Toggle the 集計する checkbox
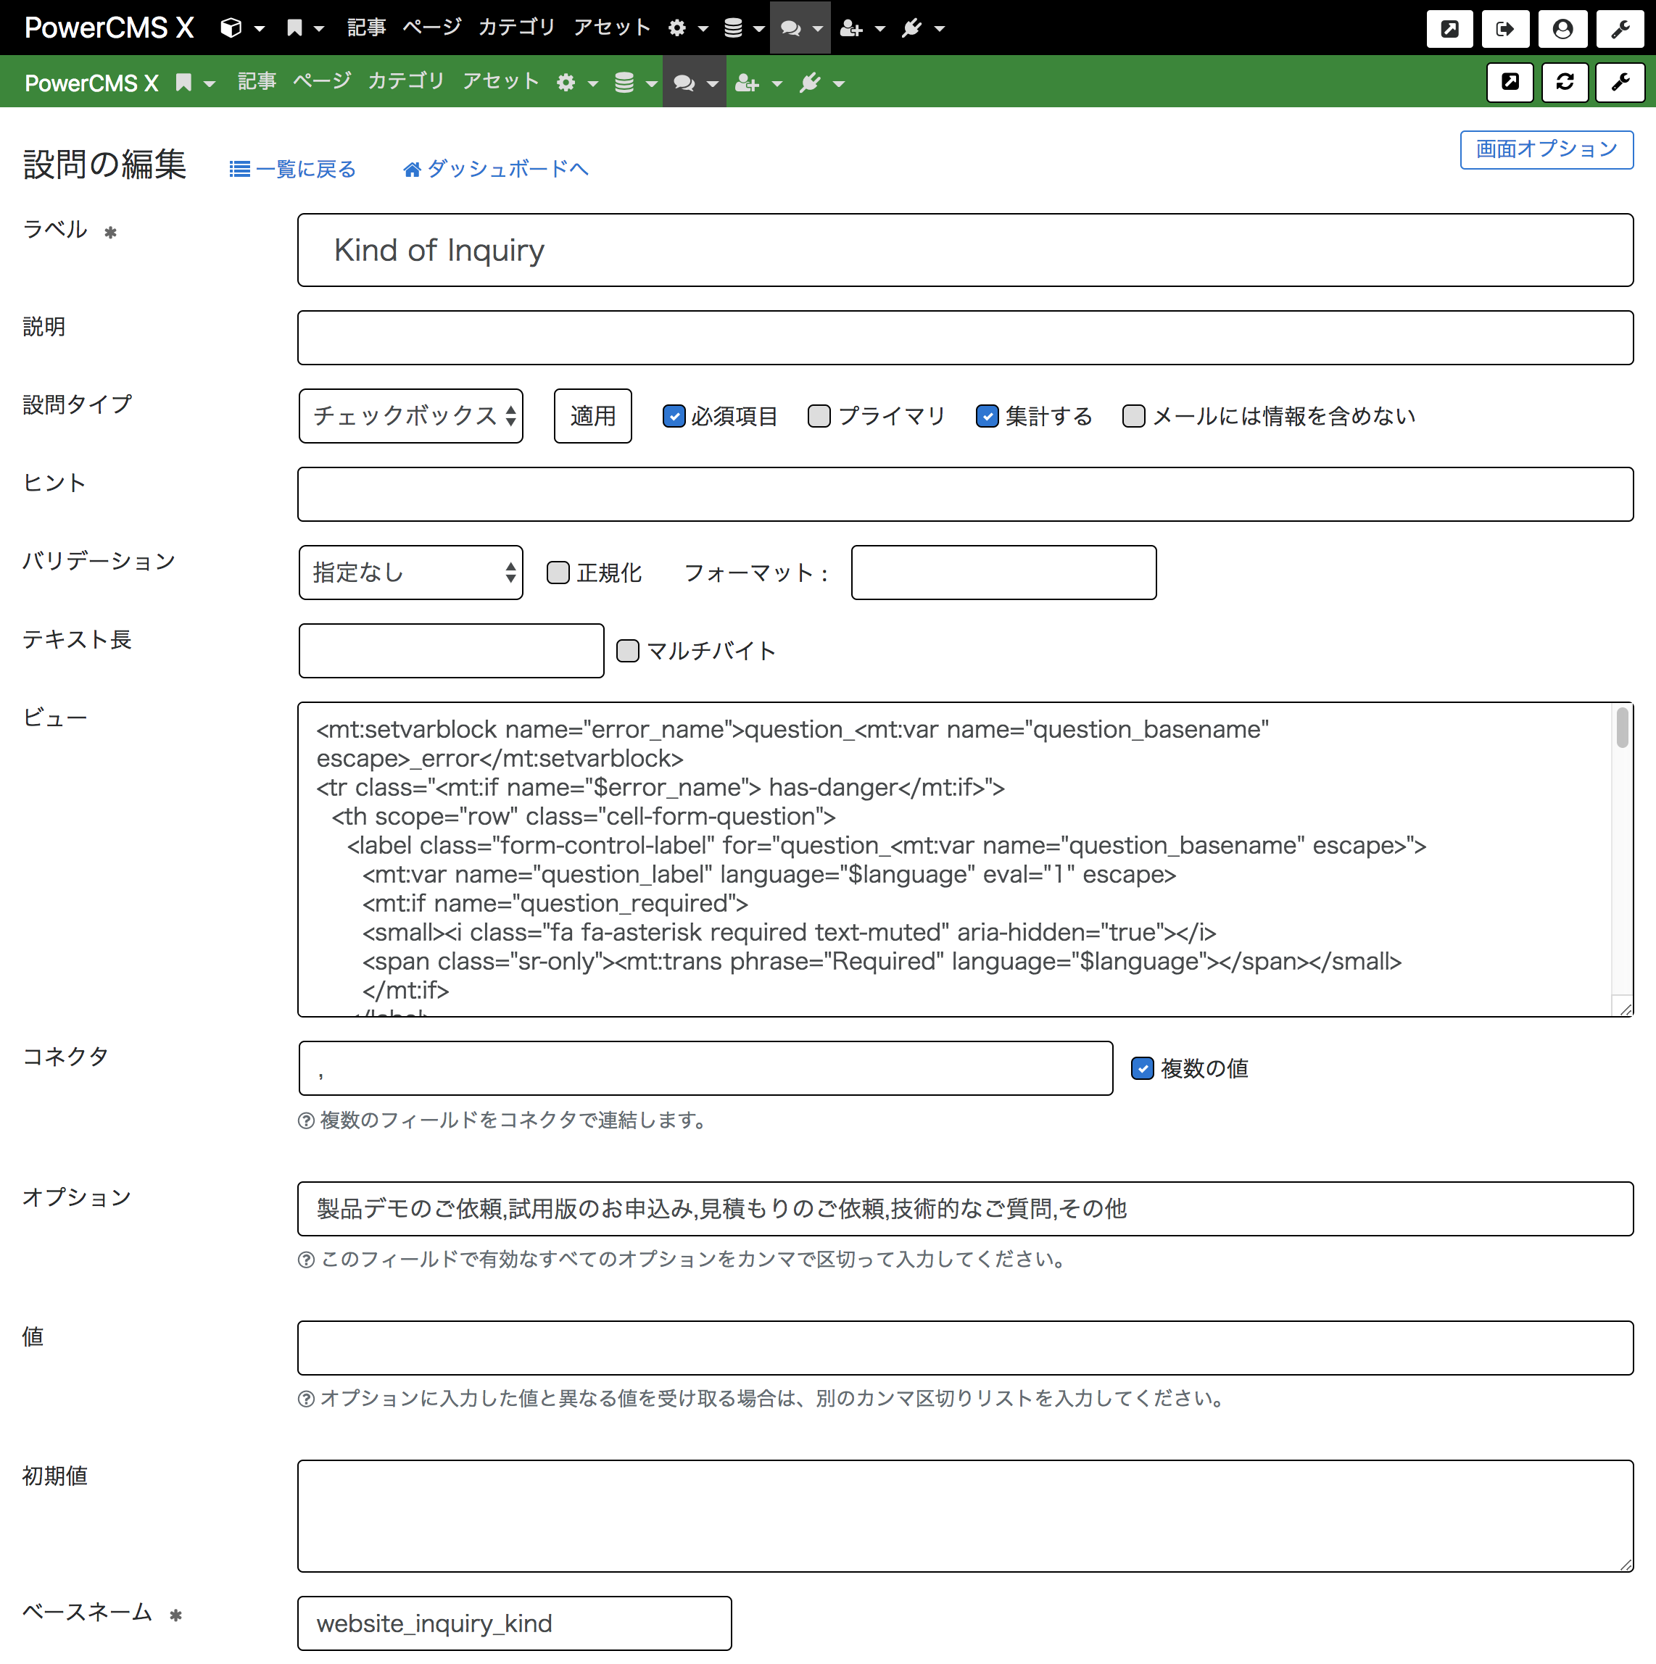The width and height of the screenshot is (1656, 1664). click(988, 416)
